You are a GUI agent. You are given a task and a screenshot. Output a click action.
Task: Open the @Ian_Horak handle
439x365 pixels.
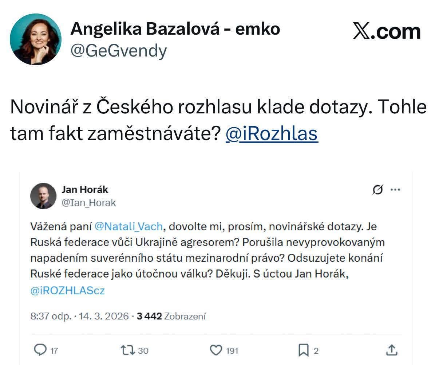[x=88, y=202]
